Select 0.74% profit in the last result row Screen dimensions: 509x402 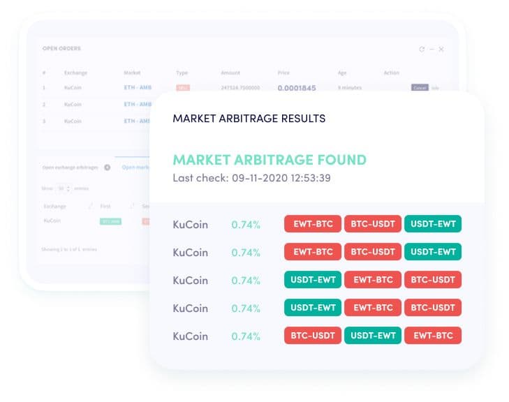(246, 336)
